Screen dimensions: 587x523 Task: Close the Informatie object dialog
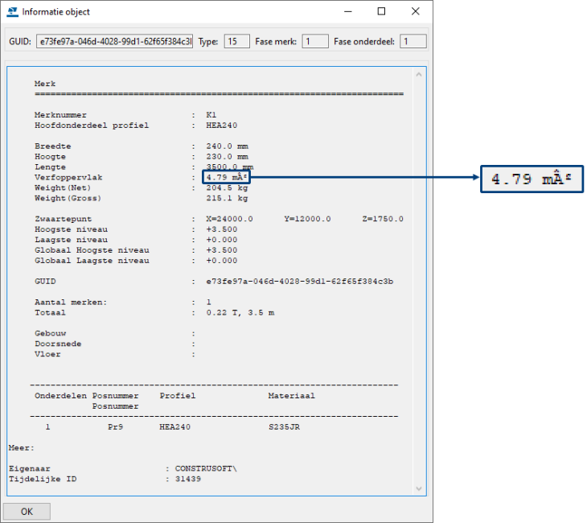tap(415, 11)
